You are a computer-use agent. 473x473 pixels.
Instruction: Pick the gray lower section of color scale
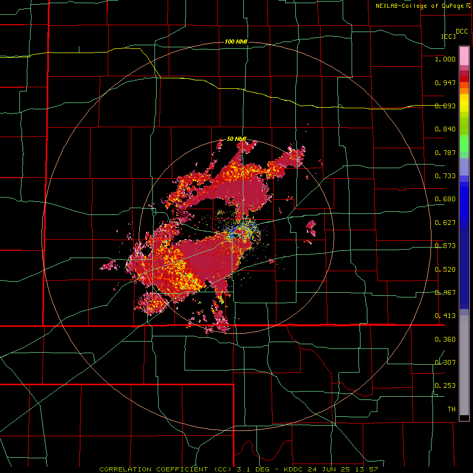(464, 365)
